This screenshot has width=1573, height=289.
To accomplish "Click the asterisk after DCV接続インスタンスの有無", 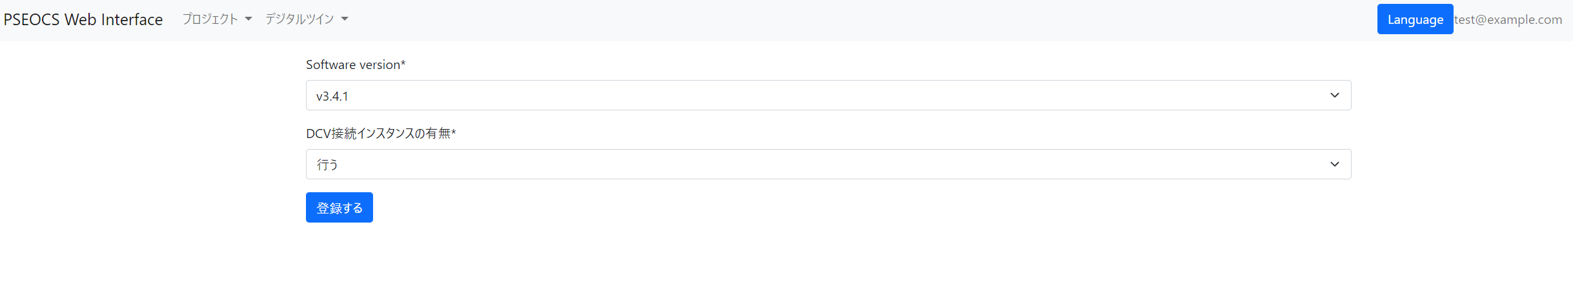I will 454,132.
